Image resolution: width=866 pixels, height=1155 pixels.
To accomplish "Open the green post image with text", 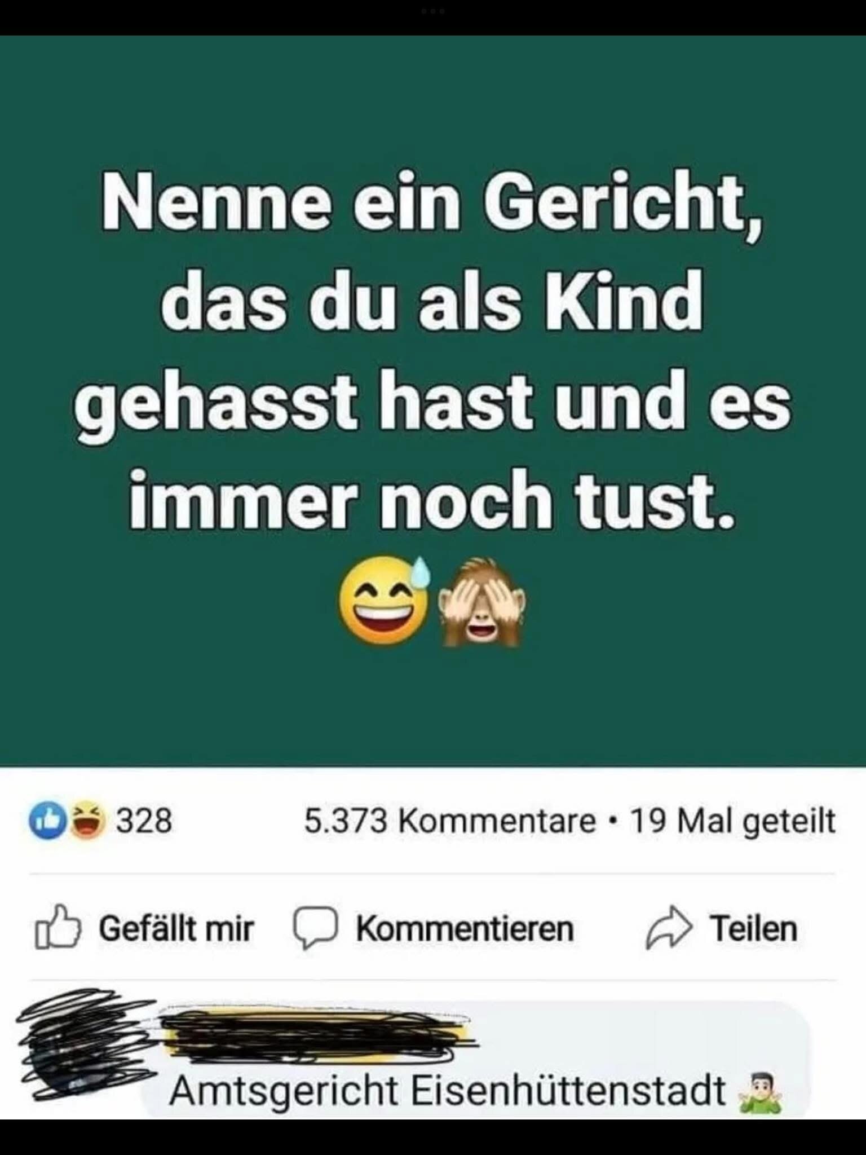I will tap(433, 401).
